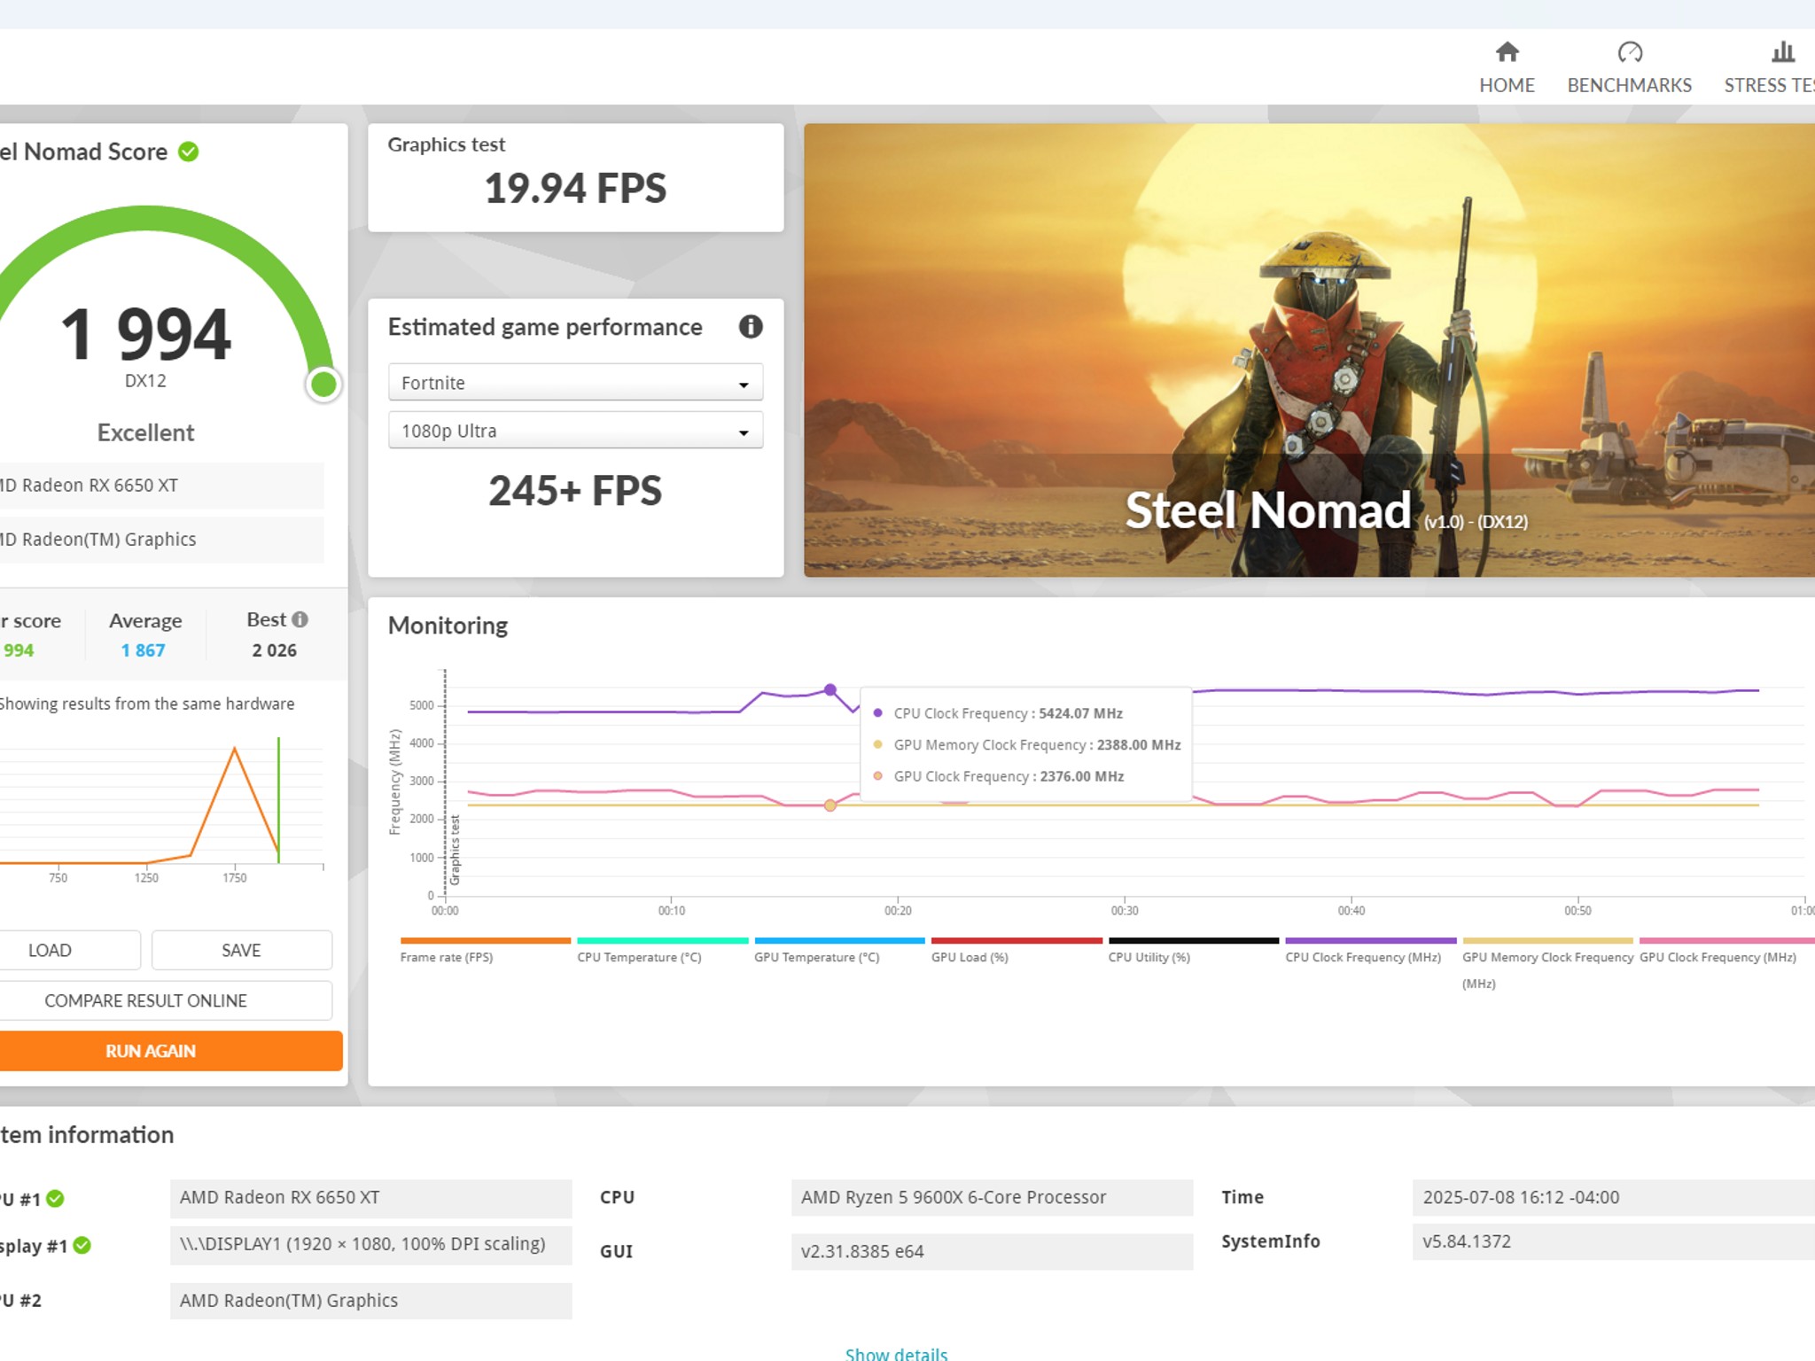
Task: Click the green checkmark beside Steel Nomad Score
Action: point(188,152)
